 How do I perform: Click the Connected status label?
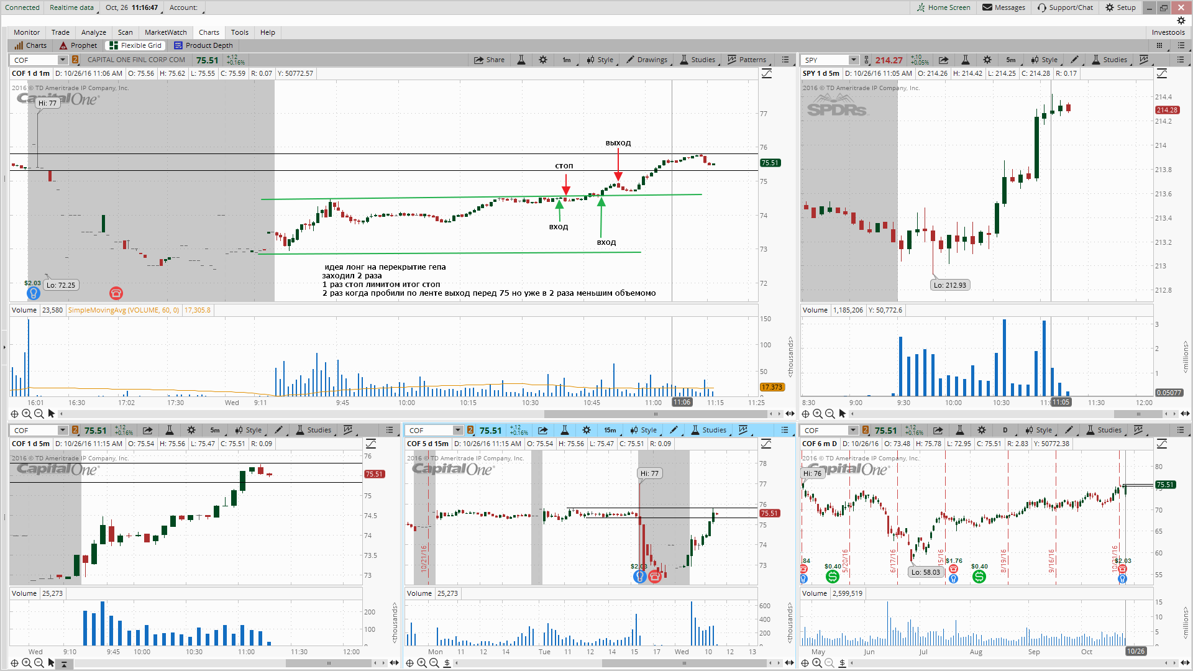click(x=22, y=7)
